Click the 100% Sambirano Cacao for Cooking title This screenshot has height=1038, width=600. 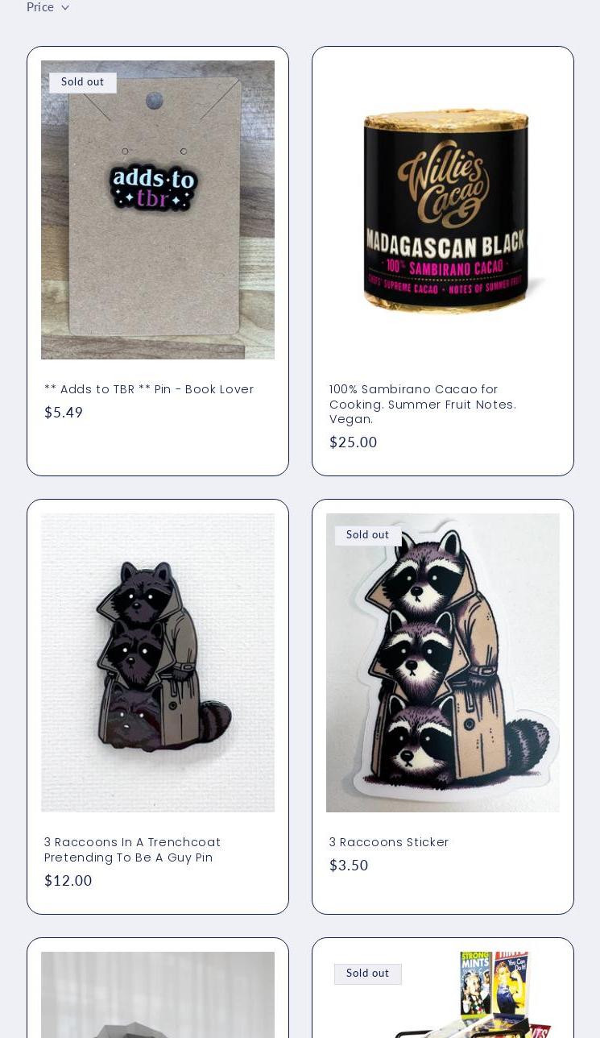(423, 404)
